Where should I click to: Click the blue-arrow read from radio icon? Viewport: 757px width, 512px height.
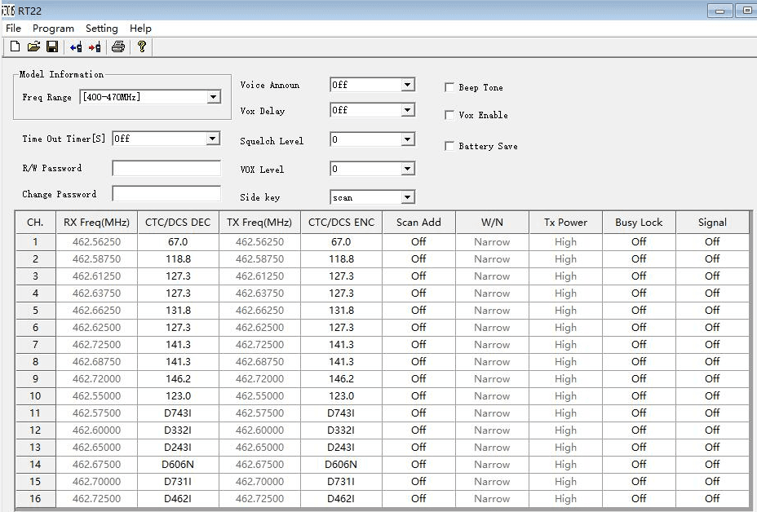76,47
